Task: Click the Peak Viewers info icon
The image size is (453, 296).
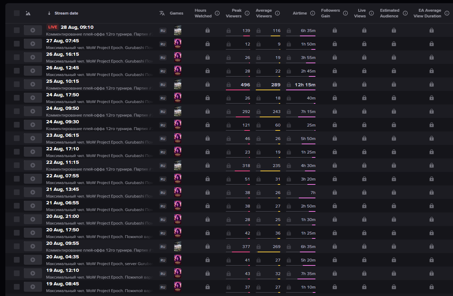Action: tap(247, 13)
